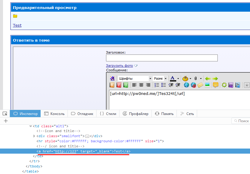Insert an image via picture icon
250x174 pixels.
[207, 85]
